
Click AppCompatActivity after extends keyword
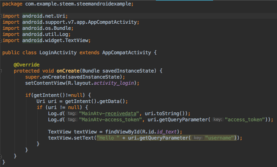(x=126, y=53)
